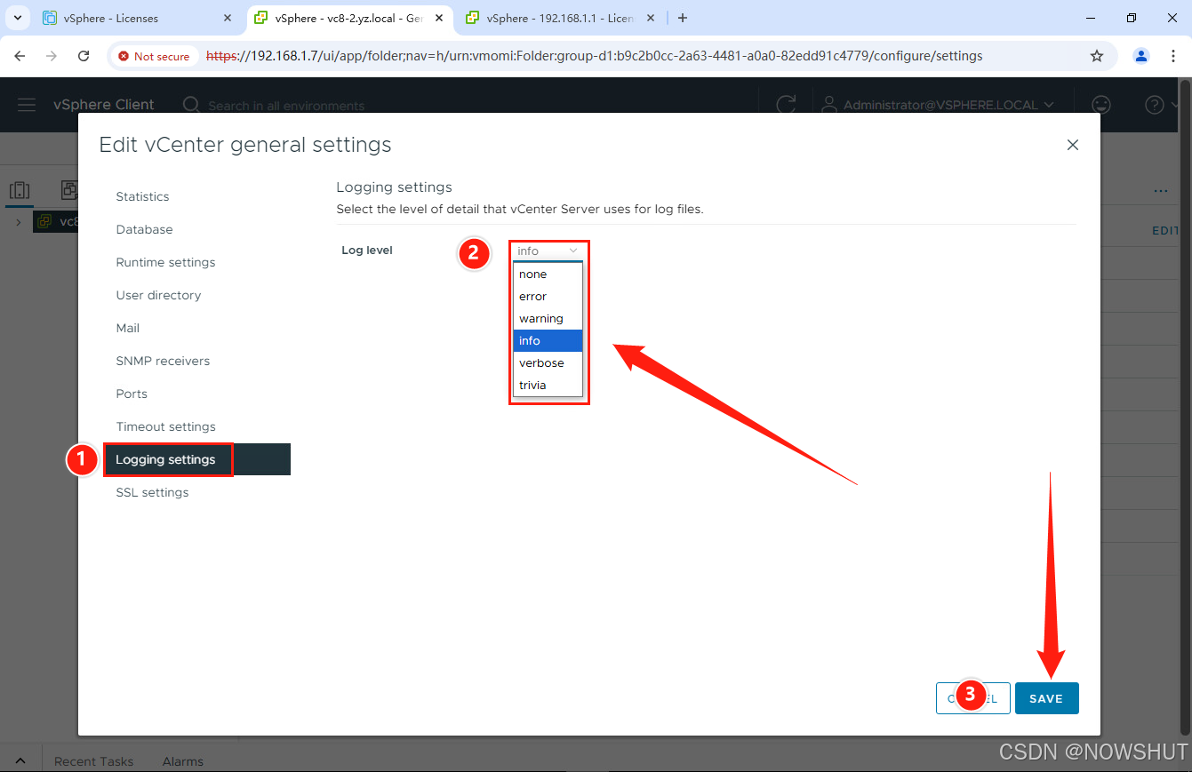Close the 192.168.1.1 browser tab
This screenshot has height=772, width=1192.
click(651, 18)
